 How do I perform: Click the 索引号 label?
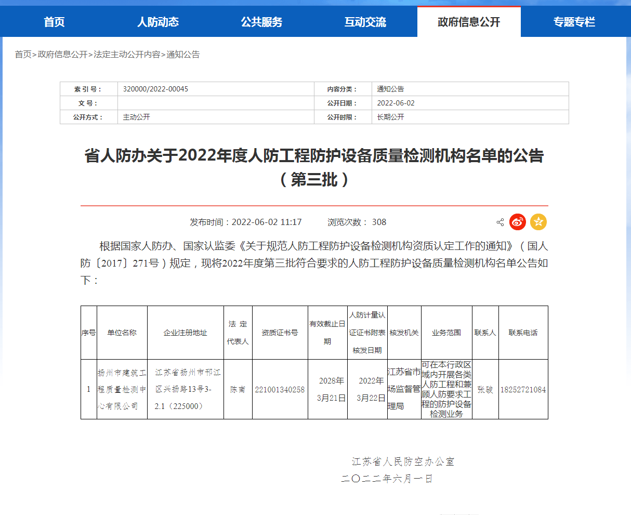(88, 89)
